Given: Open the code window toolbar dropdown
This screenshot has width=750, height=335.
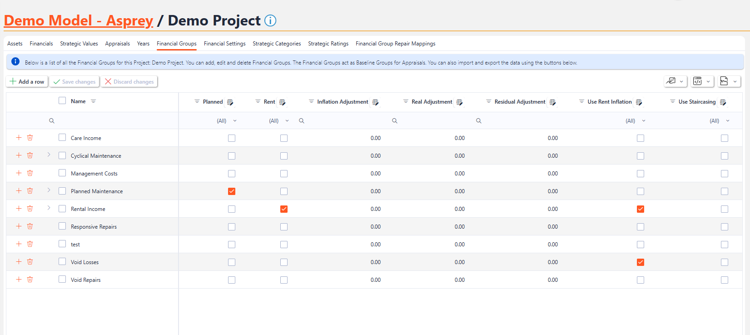Looking at the screenshot, I should tap(702, 81).
